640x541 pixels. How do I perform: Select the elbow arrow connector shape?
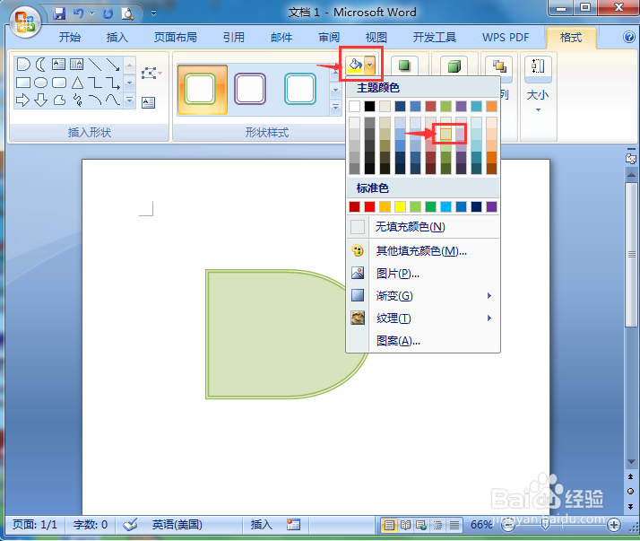click(x=113, y=83)
